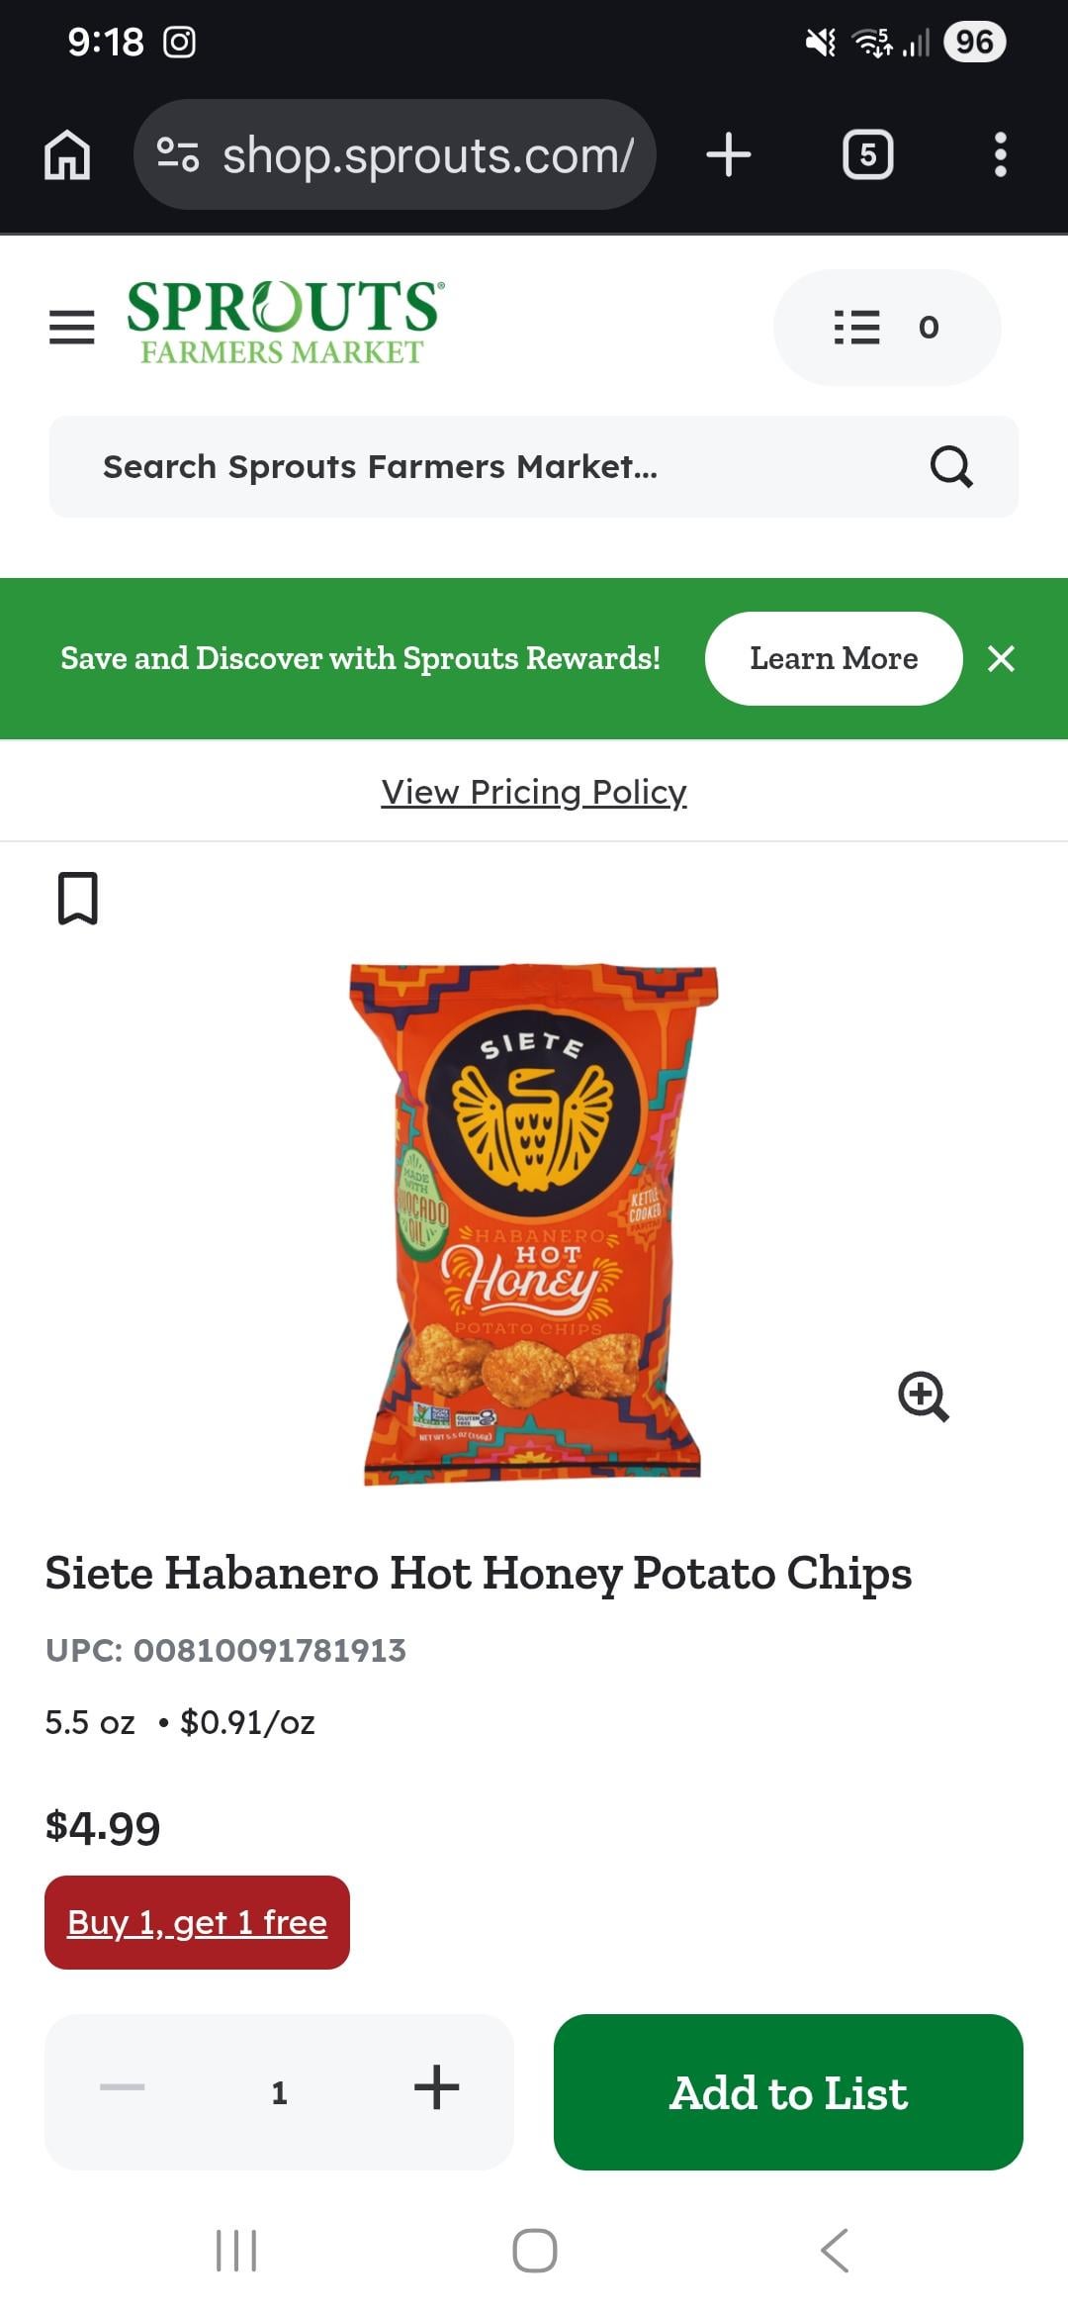This screenshot has width=1068, height=2316.
Task: Open the browser three-dot menu
Action: pyautogui.click(x=1001, y=155)
